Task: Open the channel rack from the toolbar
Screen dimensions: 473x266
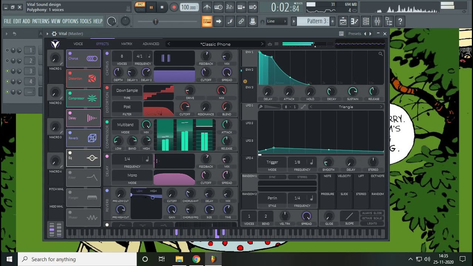Action: tap(365, 21)
